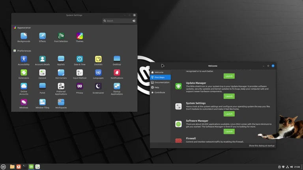Switch to the System Settings taskbar button
303x170 pixels.
coord(37,167)
